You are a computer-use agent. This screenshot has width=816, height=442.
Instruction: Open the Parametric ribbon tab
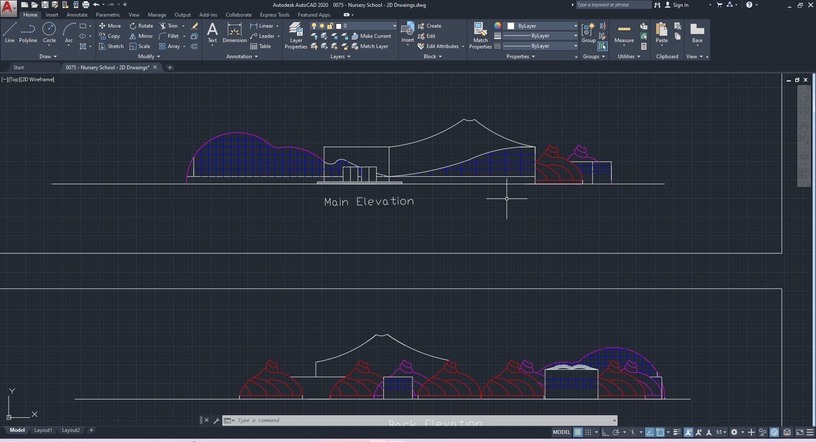(108, 15)
